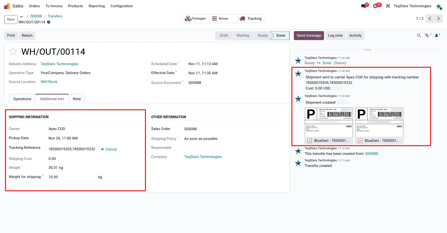
Task: Click first BlueDart PDF file icon
Action: [x=310, y=141]
